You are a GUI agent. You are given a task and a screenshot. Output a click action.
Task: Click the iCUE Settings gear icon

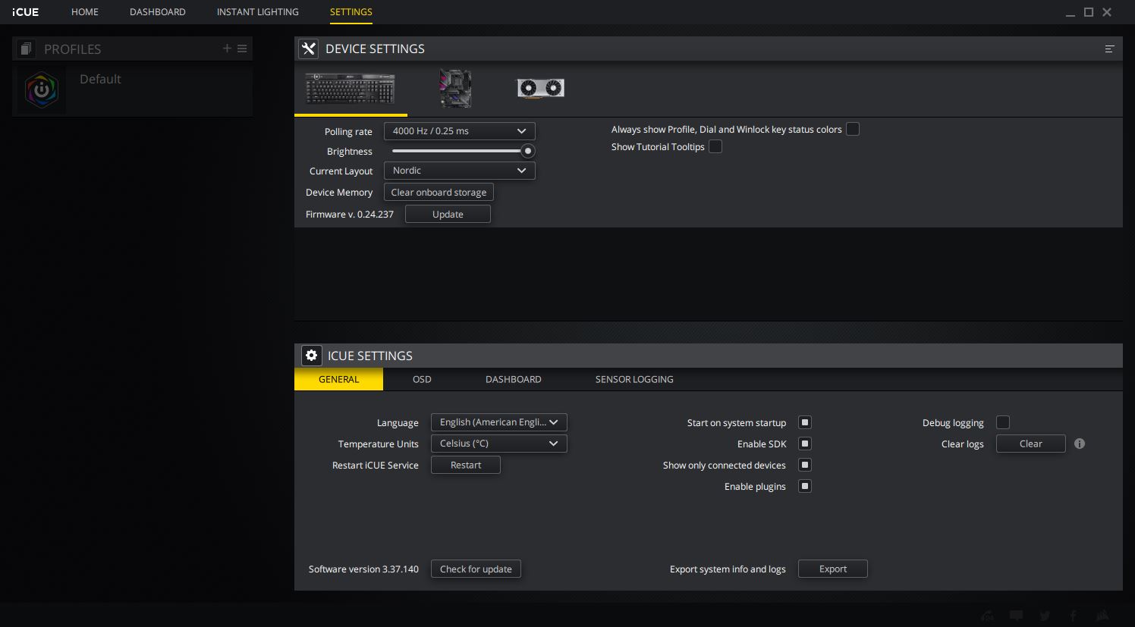311,356
